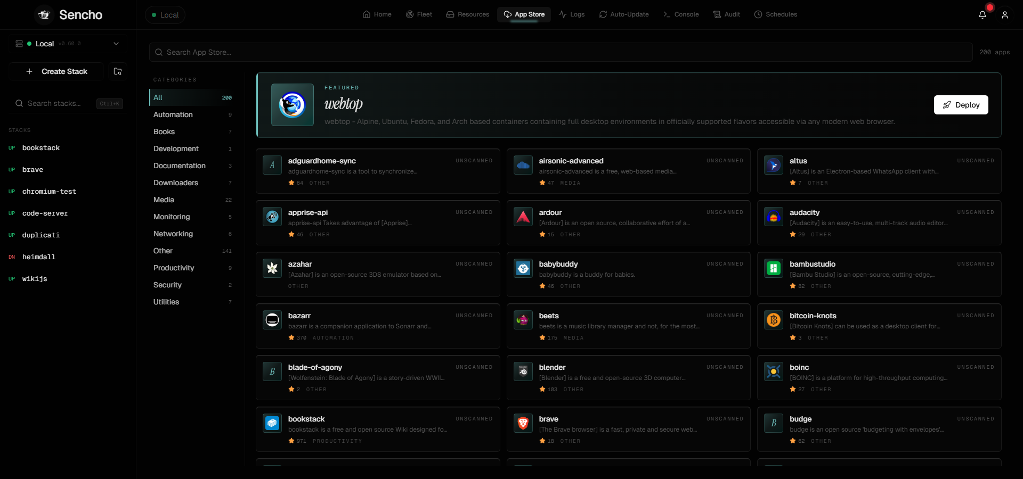Click the bitcoin-knots app icon
The width and height of the screenshot is (1023, 479).
coord(774,320)
